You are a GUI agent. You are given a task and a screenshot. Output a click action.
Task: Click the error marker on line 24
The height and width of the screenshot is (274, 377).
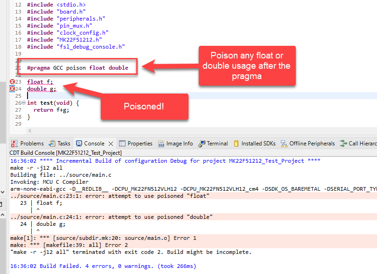click(x=12, y=89)
